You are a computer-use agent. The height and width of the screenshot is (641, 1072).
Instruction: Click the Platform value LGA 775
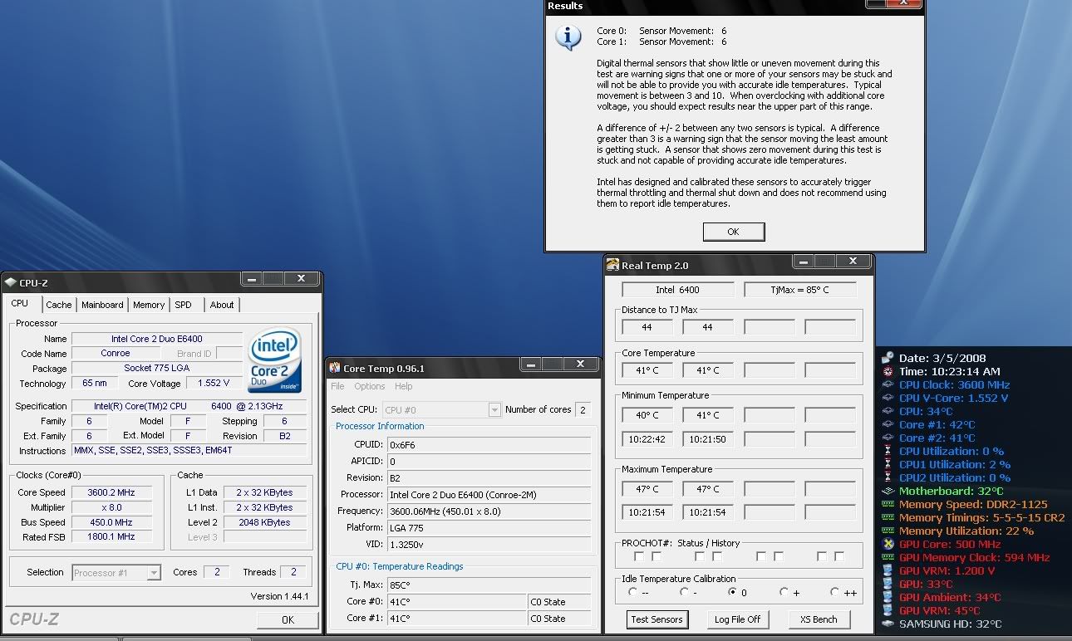[x=489, y=528]
